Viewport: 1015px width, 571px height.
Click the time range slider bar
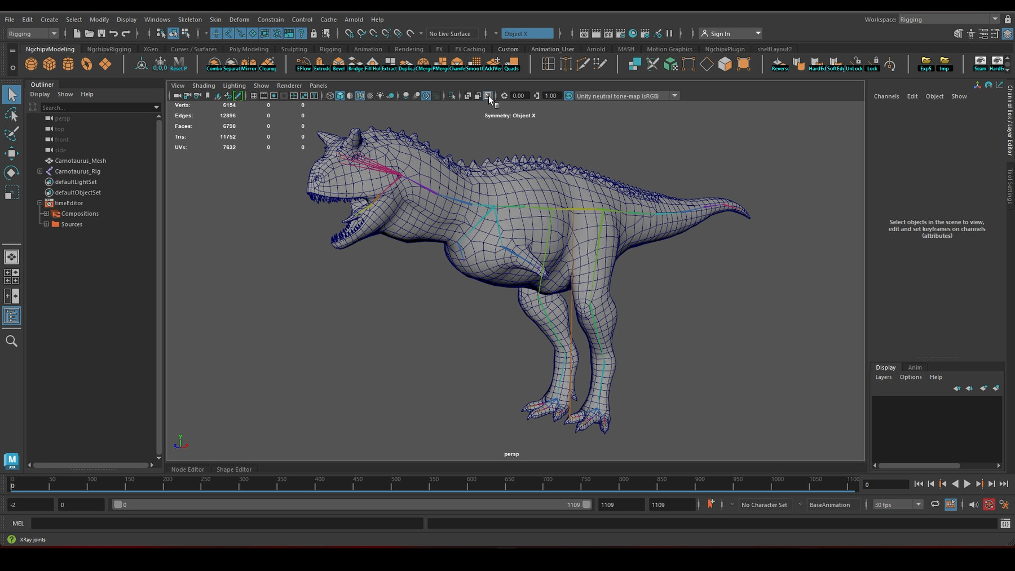(x=352, y=504)
